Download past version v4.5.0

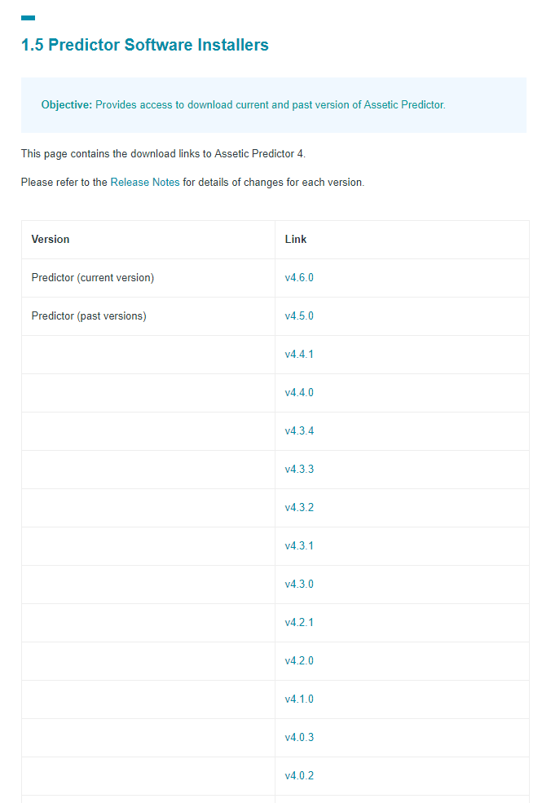tap(299, 316)
